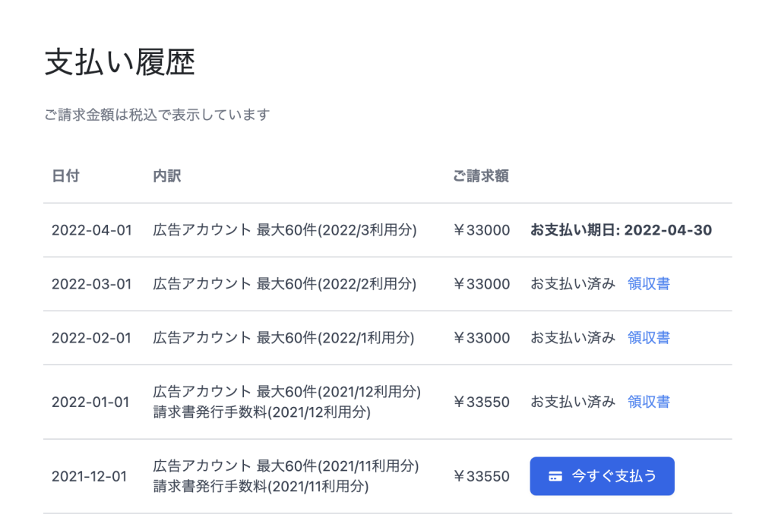Select the 2021-12-01 date cell
This screenshot has height=524, width=778.
90,476
